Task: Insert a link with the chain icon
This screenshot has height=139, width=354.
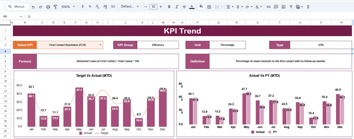Action: [x=268, y=7]
